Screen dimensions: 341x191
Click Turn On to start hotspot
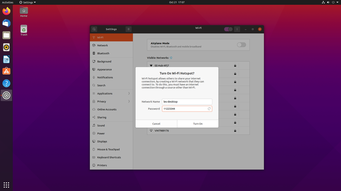tap(198, 124)
